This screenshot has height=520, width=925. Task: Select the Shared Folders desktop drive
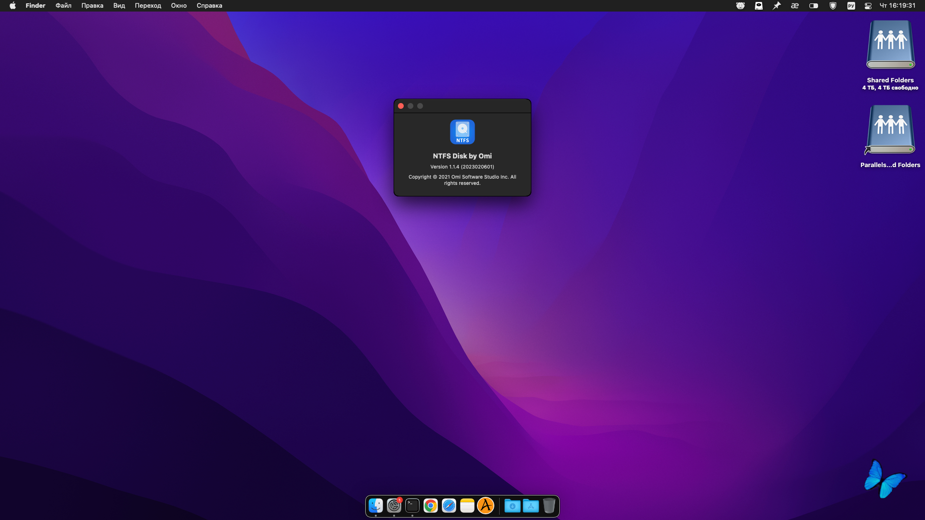pos(890,46)
